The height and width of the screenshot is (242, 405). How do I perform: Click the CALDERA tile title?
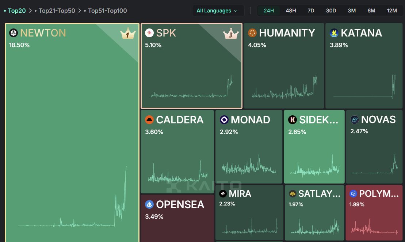click(x=180, y=120)
